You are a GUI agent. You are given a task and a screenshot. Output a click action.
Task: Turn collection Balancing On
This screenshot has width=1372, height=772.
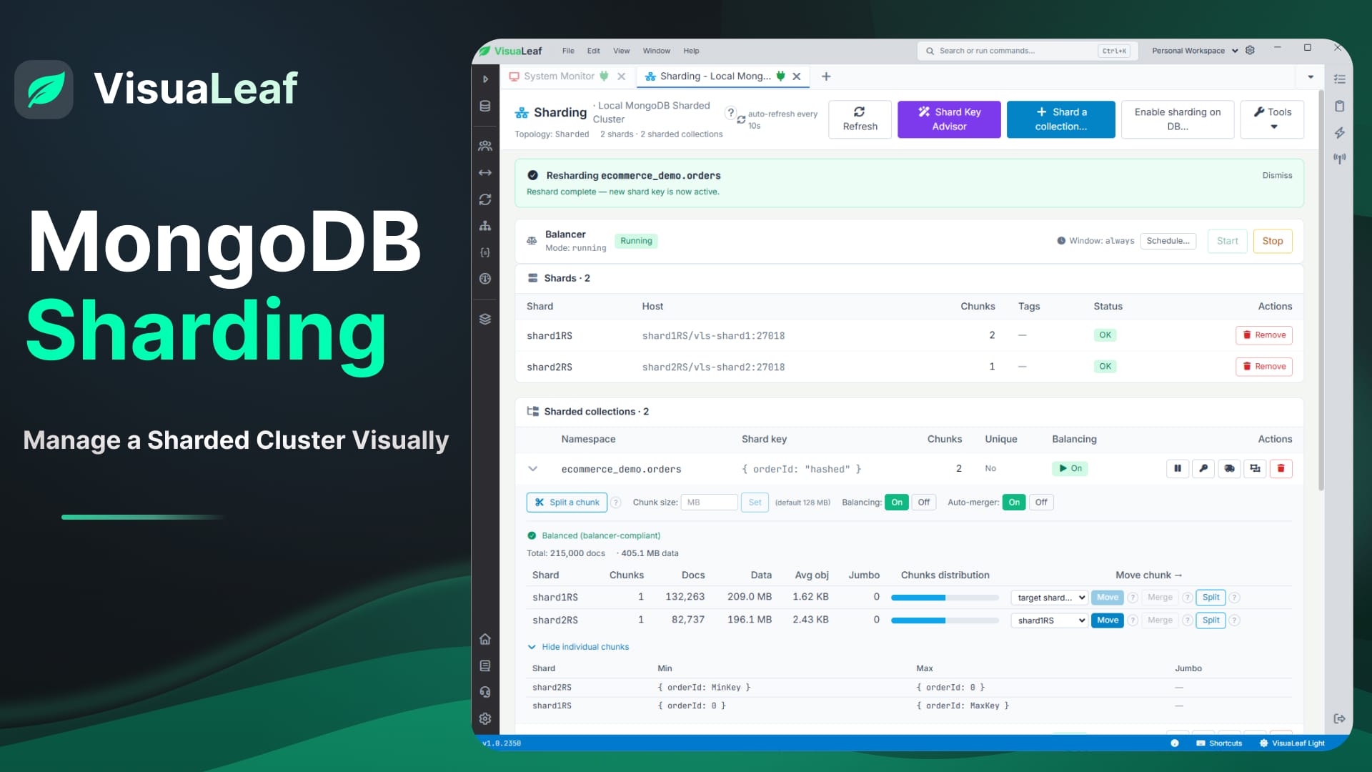point(897,503)
